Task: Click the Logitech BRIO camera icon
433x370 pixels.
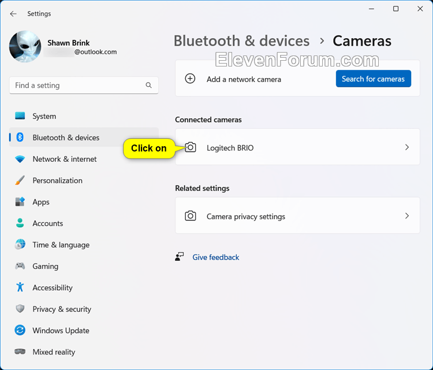Action: pos(191,147)
